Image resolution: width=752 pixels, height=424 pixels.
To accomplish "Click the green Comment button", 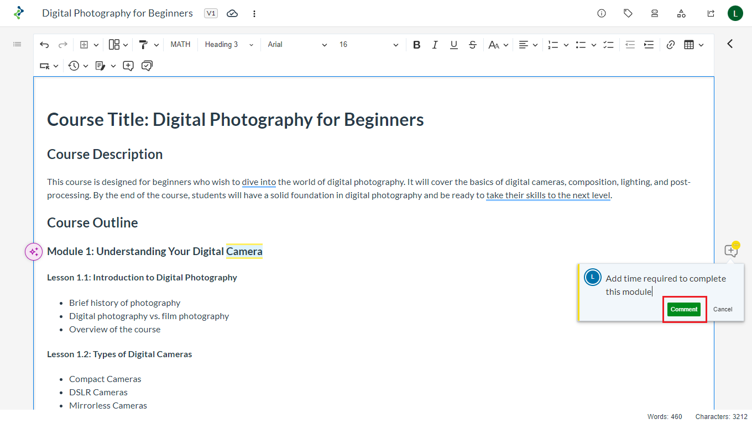I will [x=684, y=309].
